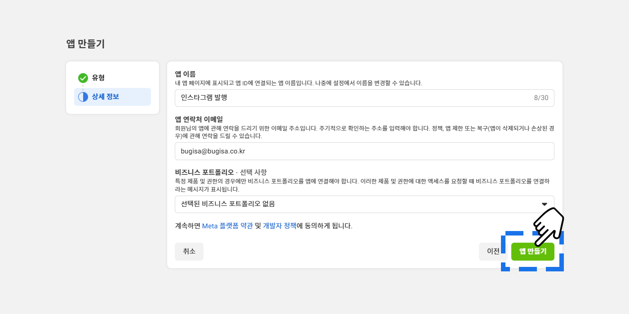Click the half-filled circle icon beside 상세 정보
This screenshot has height=314, width=629.
[x=83, y=97]
